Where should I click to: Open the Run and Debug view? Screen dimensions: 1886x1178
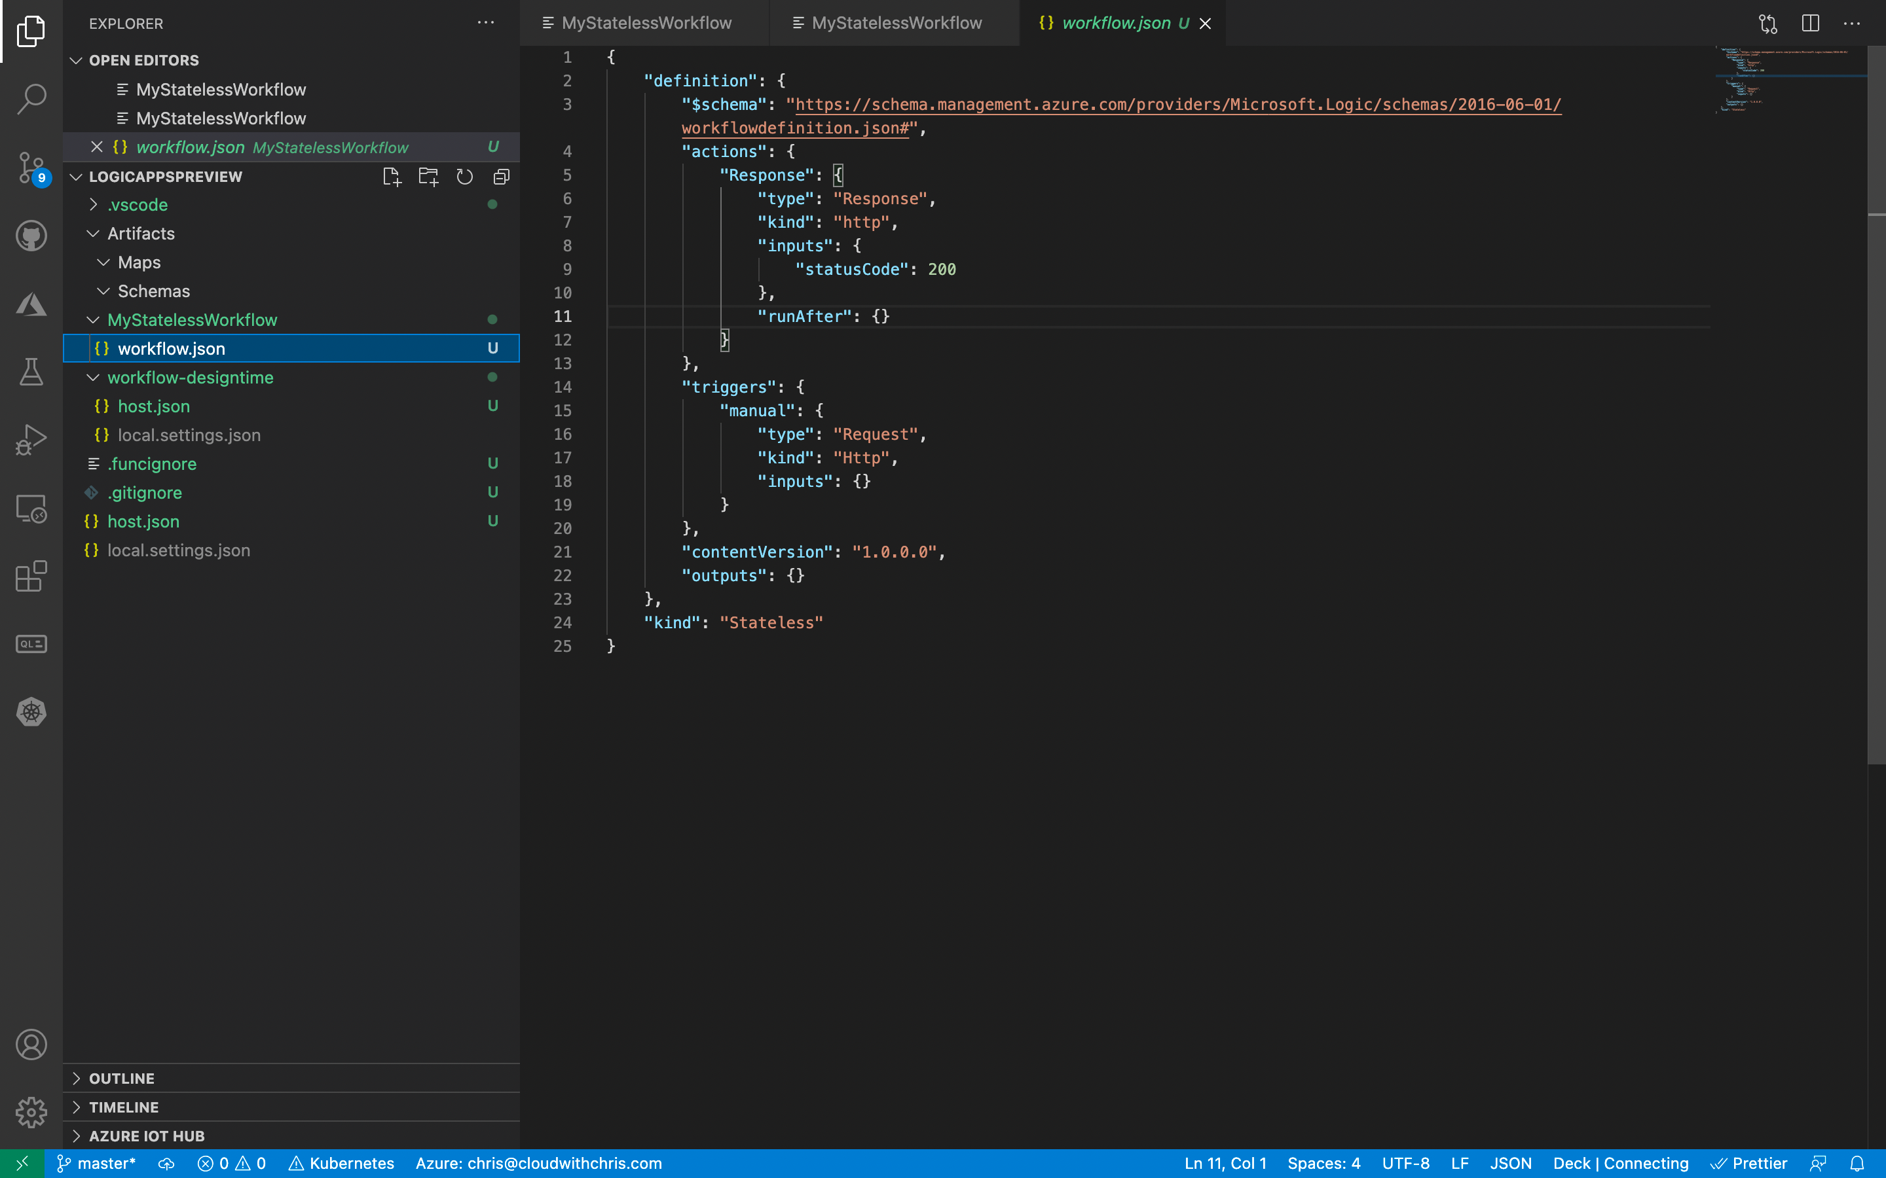[x=30, y=439]
